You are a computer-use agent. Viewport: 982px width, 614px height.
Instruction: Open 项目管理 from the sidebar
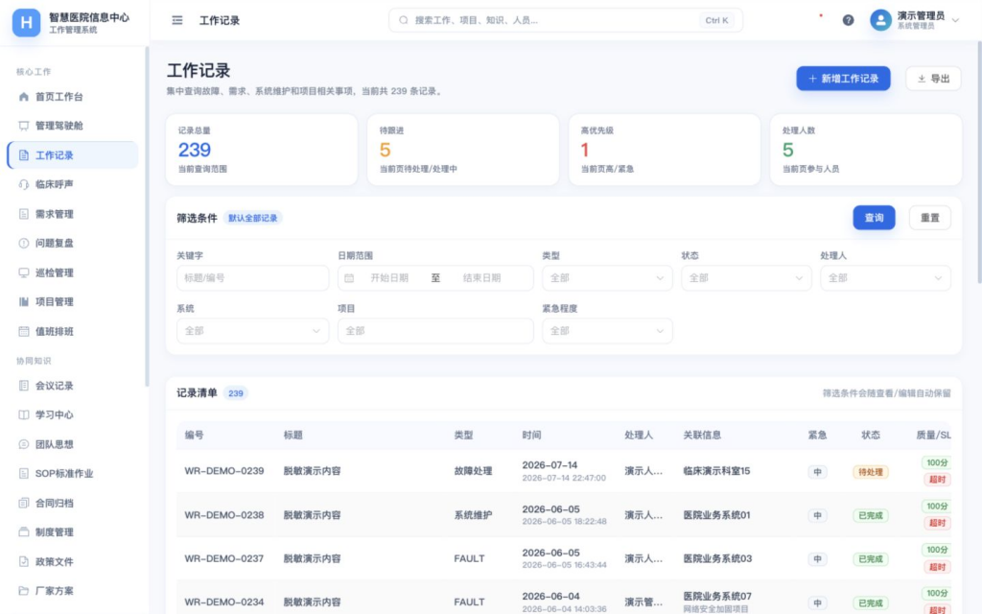(73, 302)
